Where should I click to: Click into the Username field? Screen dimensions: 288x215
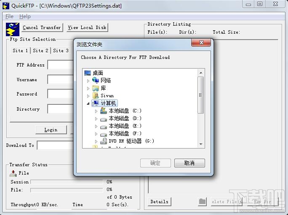61,80
